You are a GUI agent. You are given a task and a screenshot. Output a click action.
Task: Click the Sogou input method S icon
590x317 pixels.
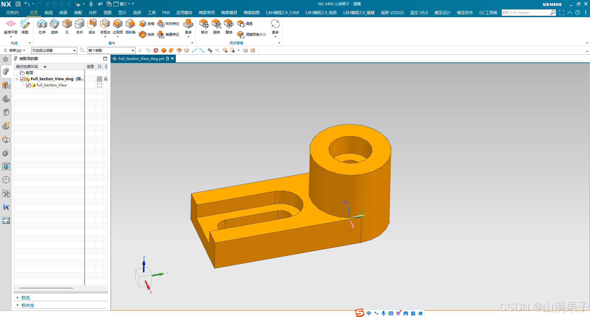click(x=360, y=313)
